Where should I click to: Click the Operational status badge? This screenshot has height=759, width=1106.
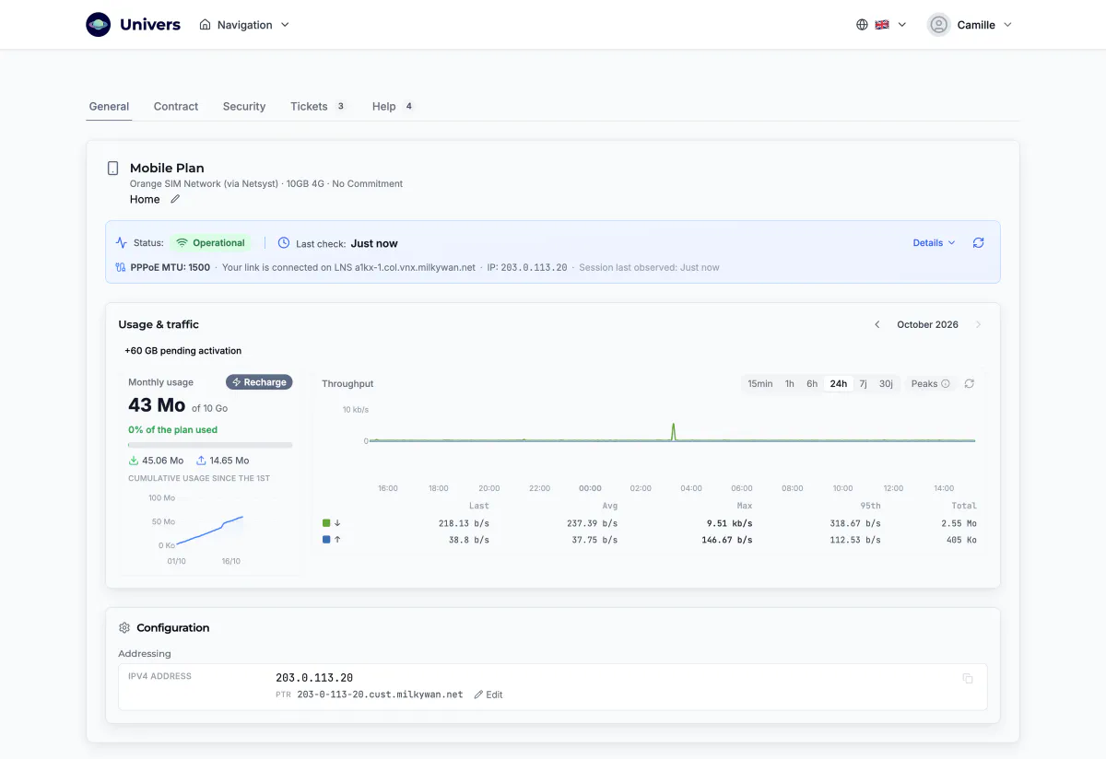point(210,243)
